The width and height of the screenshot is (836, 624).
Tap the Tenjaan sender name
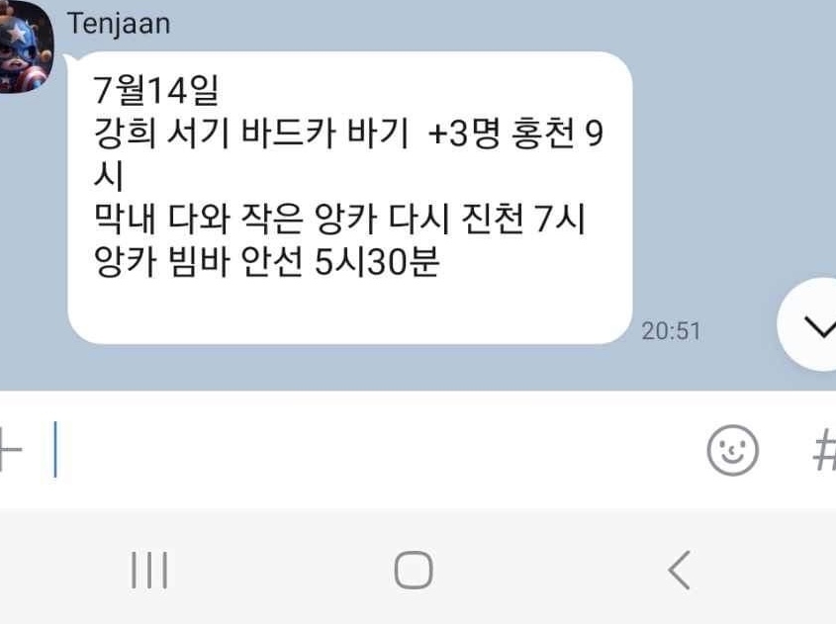(x=119, y=24)
